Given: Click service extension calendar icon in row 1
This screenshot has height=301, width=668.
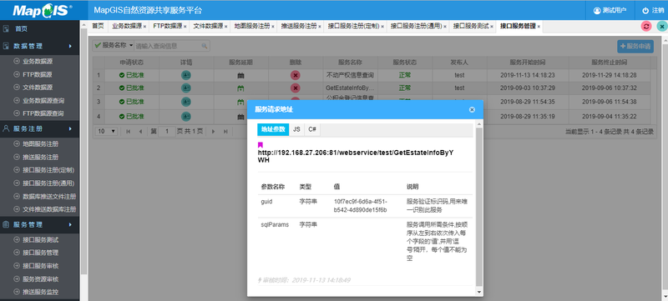Looking at the screenshot, I should [x=240, y=76].
